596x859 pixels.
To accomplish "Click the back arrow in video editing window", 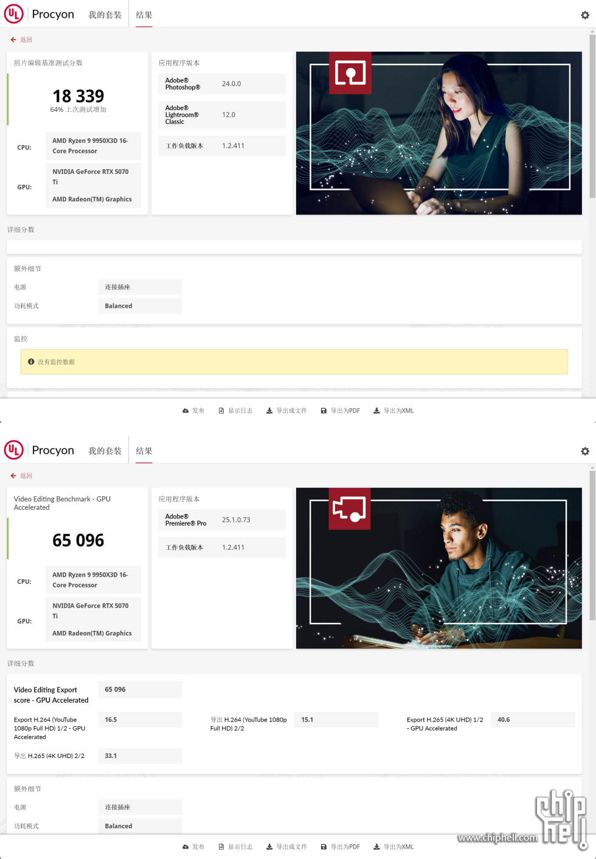I will point(13,476).
